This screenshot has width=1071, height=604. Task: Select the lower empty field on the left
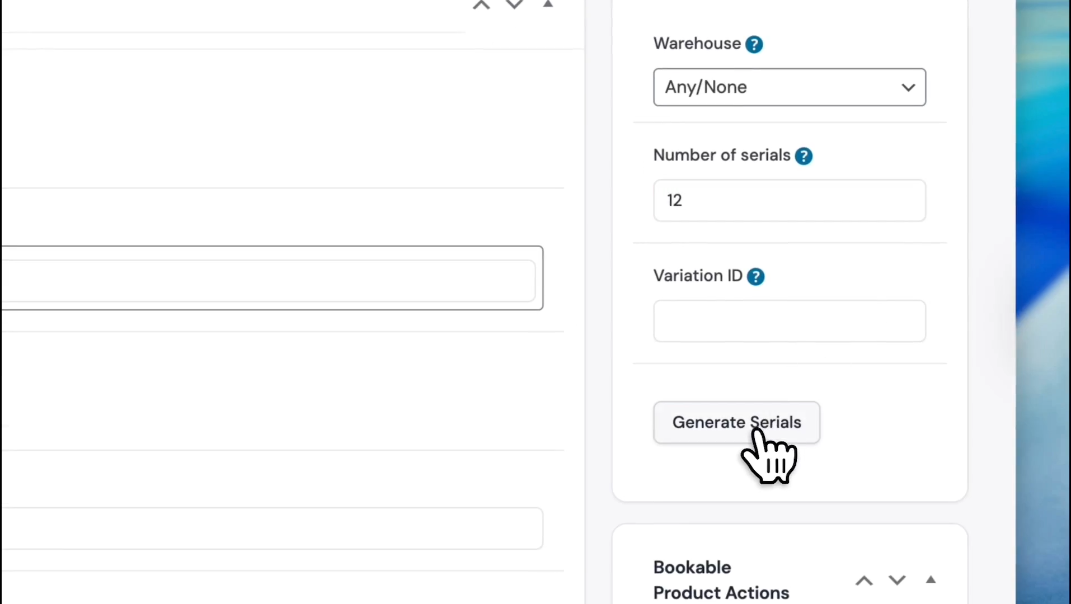[x=269, y=528]
